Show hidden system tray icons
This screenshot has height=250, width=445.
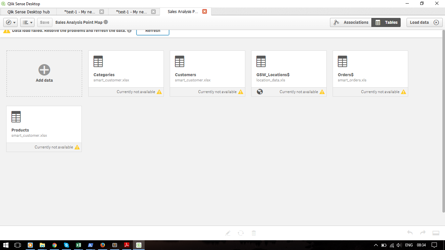(376, 245)
